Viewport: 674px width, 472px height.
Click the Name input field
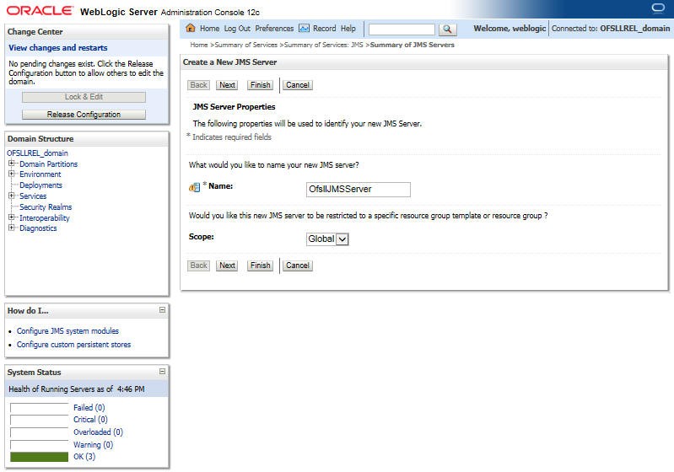coord(358,189)
